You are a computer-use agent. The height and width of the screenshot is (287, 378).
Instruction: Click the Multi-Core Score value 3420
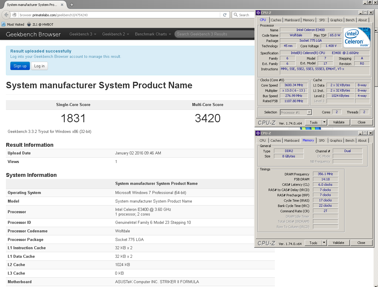[208, 118]
